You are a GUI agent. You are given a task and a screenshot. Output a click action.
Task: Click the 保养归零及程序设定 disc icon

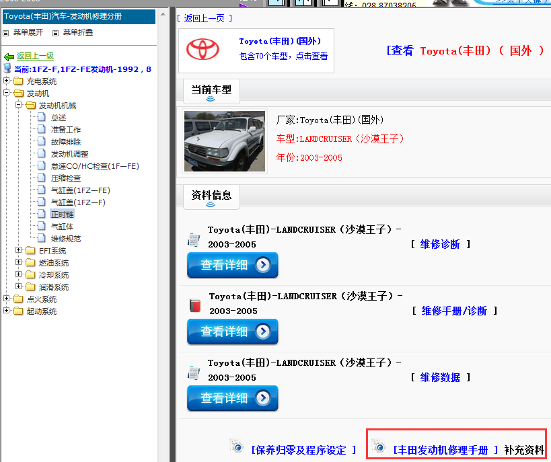click(237, 447)
